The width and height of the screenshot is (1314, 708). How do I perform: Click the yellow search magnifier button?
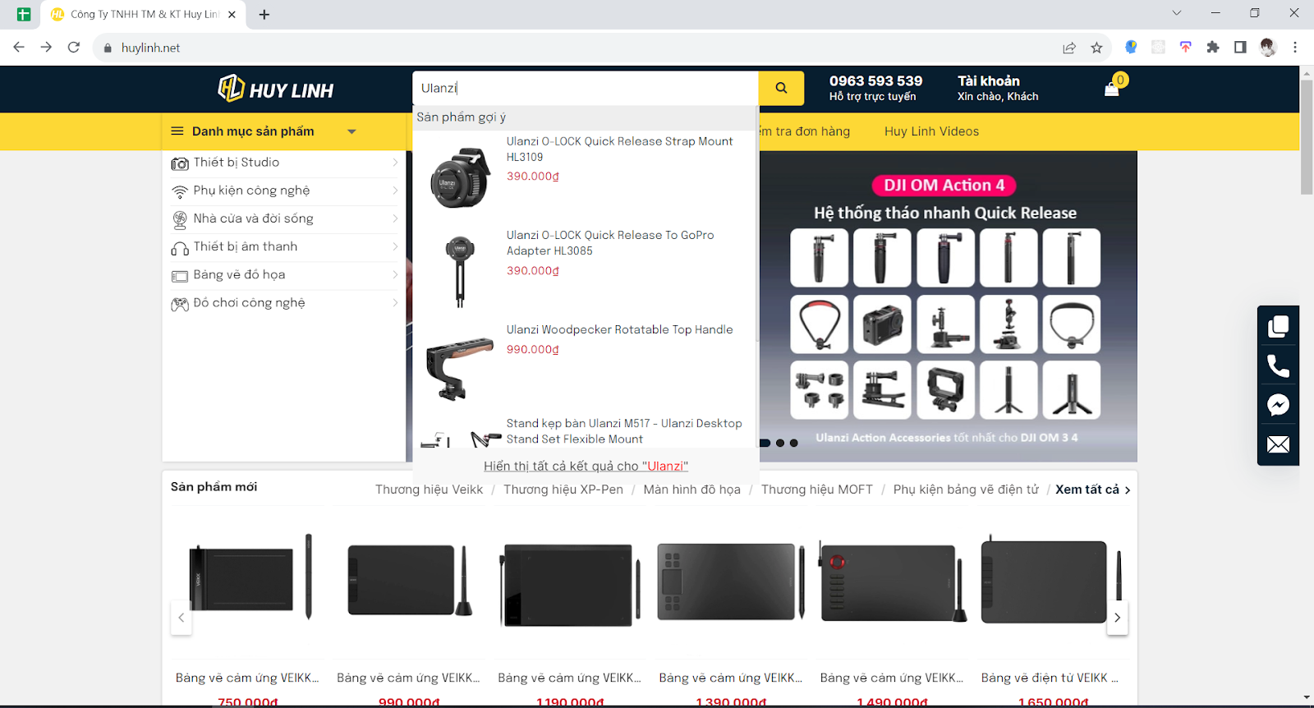(781, 88)
